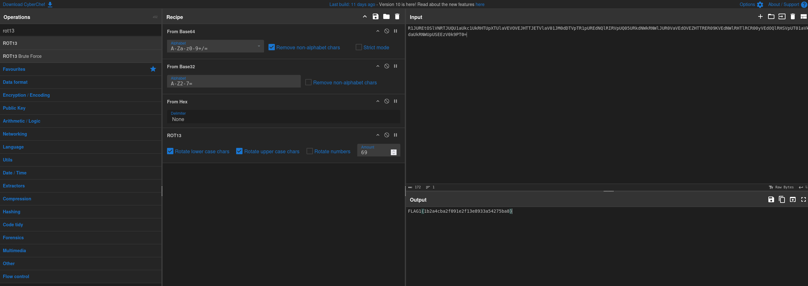Expand the Public Key category
Viewport: 808px width, 286px height.
click(x=81, y=108)
